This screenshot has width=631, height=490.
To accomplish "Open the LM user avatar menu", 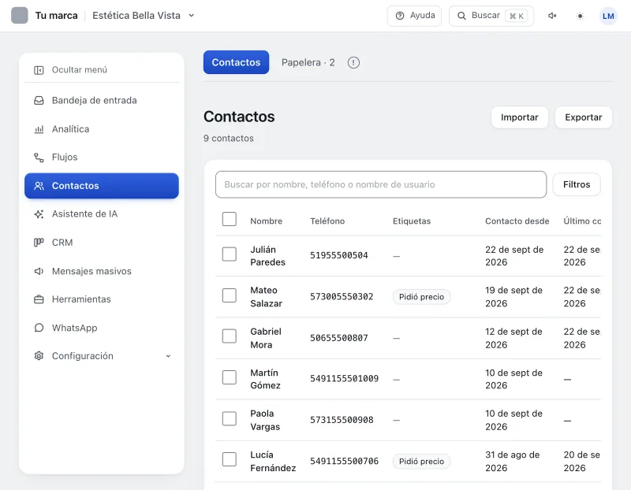I will pyautogui.click(x=608, y=16).
